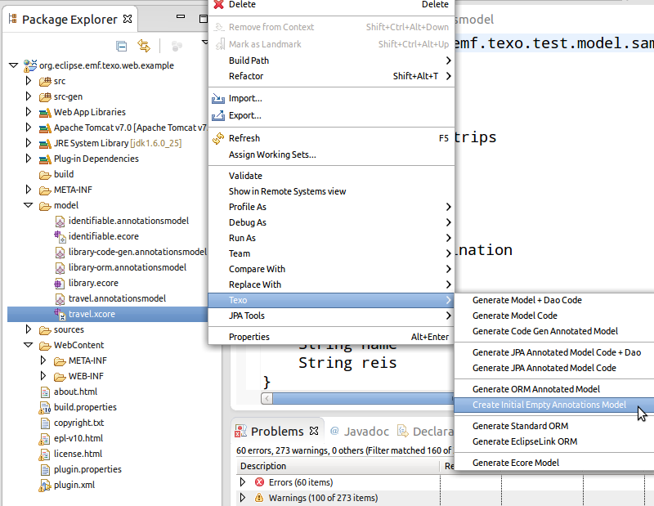Open the Run As submenu
The image size is (654, 506).
tap(331, 238)
